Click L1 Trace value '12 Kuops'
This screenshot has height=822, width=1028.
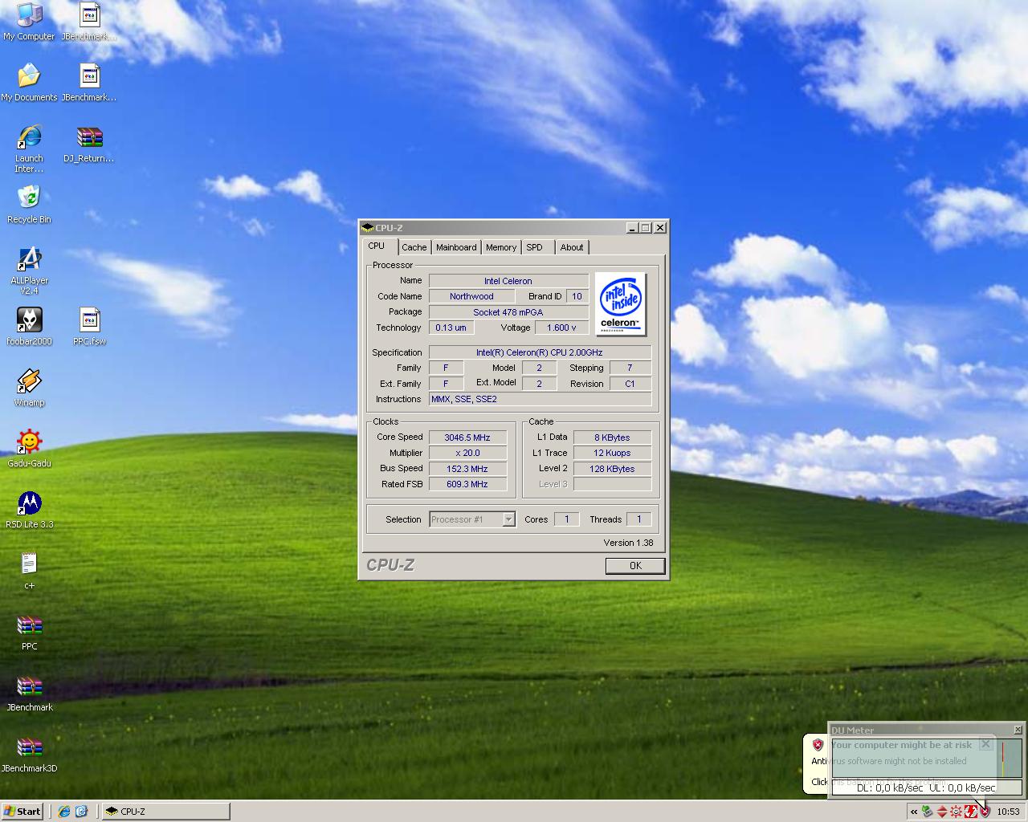click(x=612, y=453)
